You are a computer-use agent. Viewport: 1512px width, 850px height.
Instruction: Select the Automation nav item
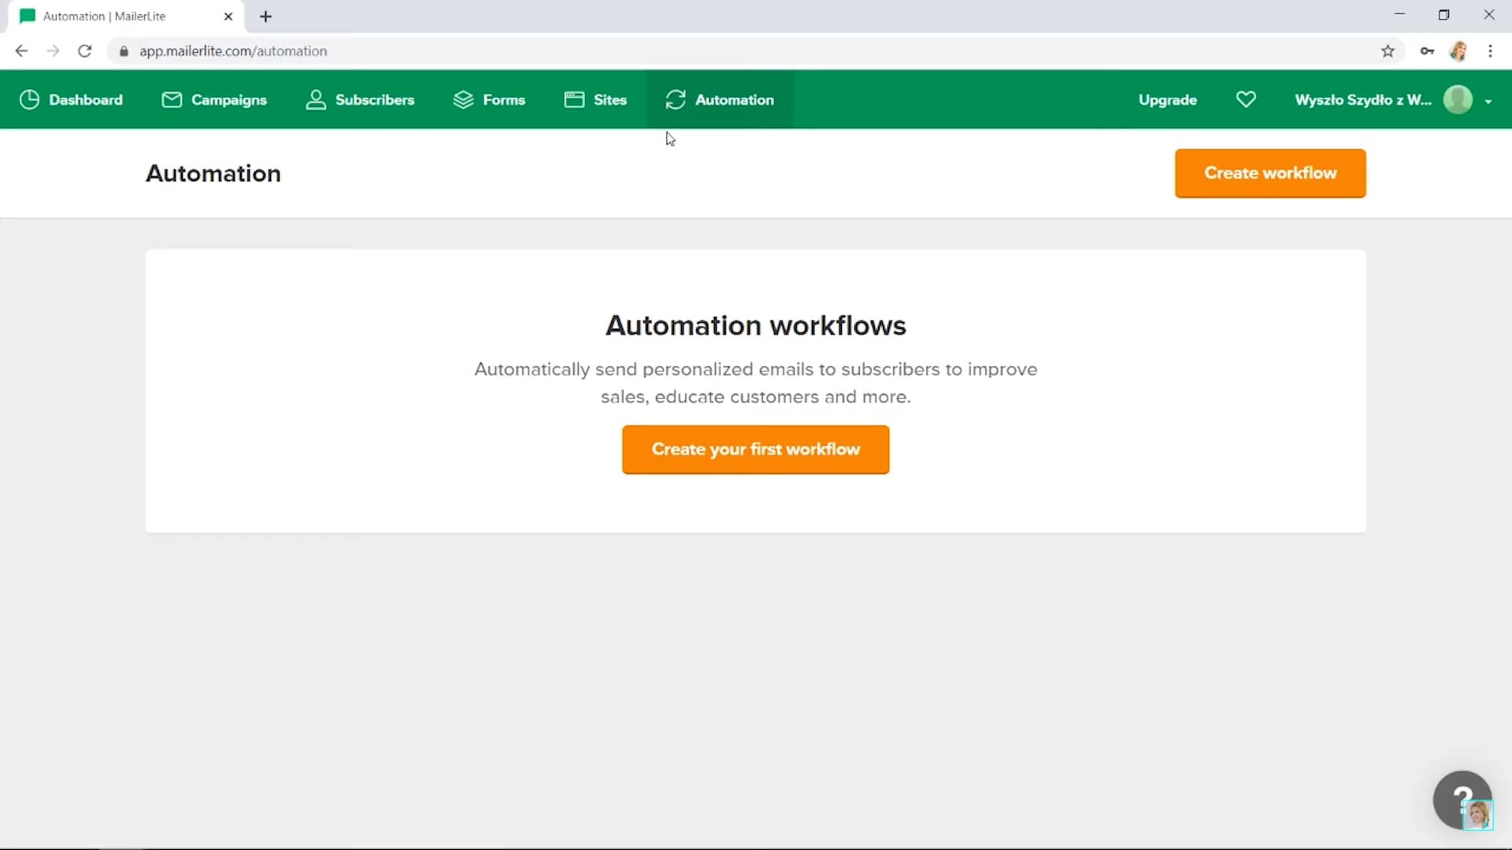tap(720, 100)
